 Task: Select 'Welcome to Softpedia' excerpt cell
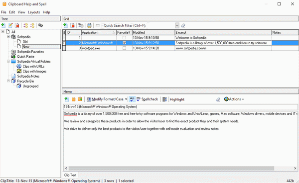223,38
